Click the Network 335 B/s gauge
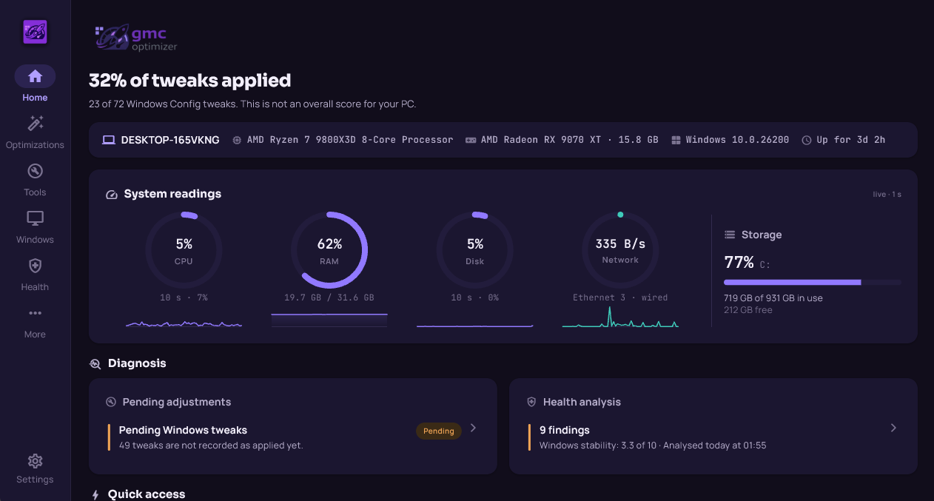 click(x=620, y=249)
